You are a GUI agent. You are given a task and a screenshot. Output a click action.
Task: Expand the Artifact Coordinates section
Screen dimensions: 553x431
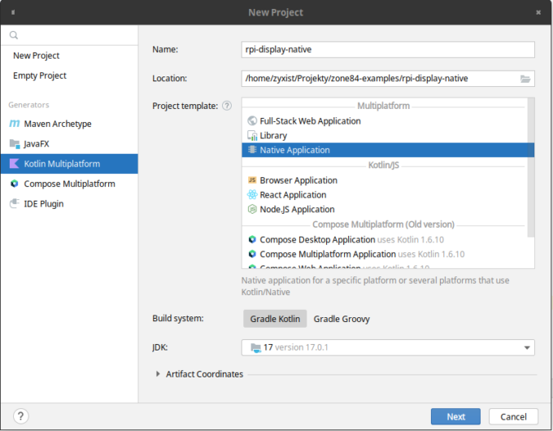coord(158,374)
